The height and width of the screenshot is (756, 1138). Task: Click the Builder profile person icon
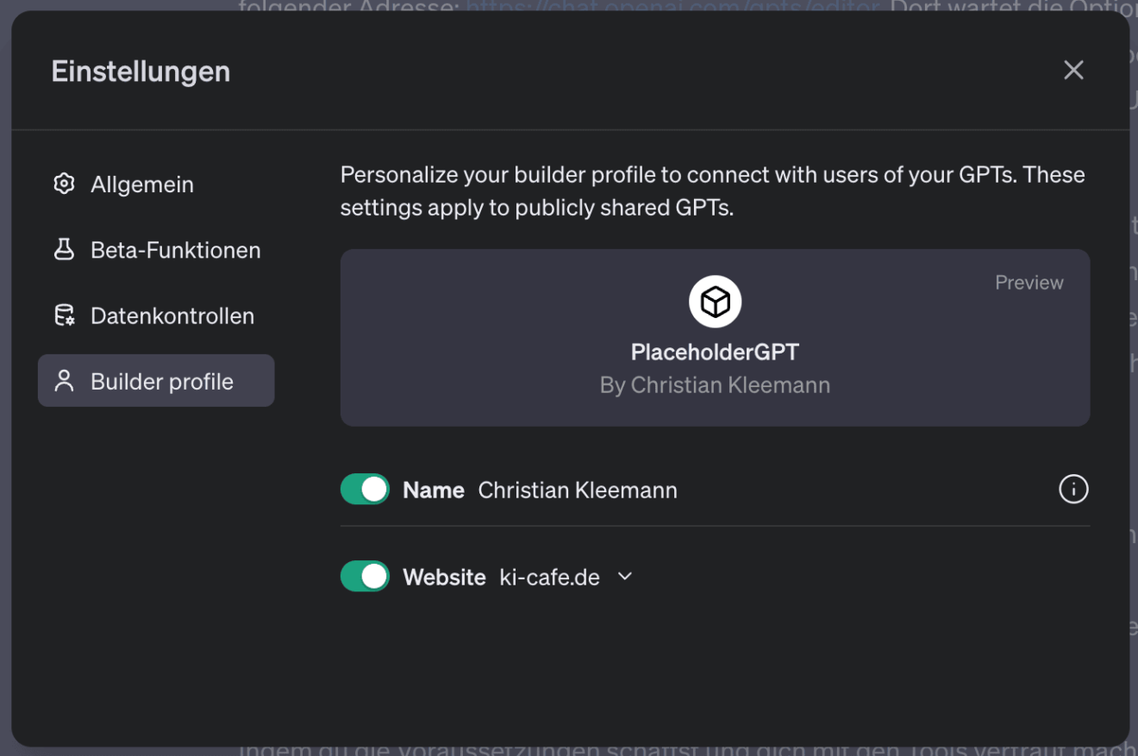pyautogui.click(x=64, y=380)
